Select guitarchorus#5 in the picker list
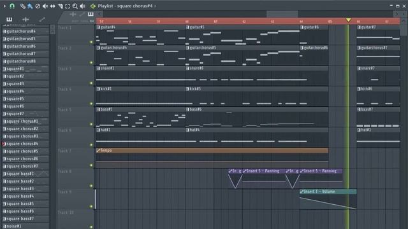Screen dimensions: 408x229 25,39
